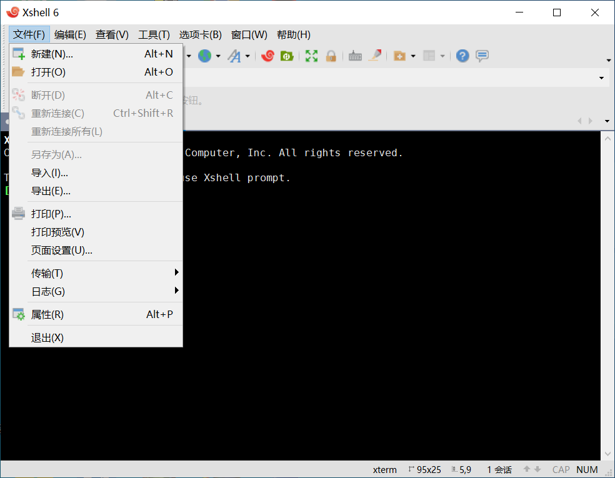Open the font icon dropdown arrow
The image size is (615, 478).
click(x=247, y=56)
